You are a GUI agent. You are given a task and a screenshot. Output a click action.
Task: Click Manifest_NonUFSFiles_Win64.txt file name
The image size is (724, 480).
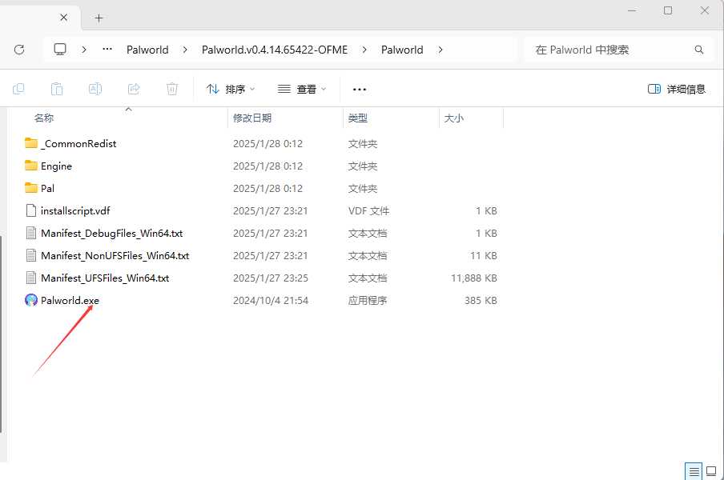click(115, 255)
